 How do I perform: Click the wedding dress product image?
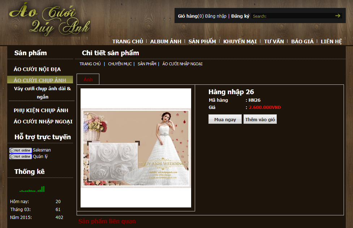[x=136, y=148]
